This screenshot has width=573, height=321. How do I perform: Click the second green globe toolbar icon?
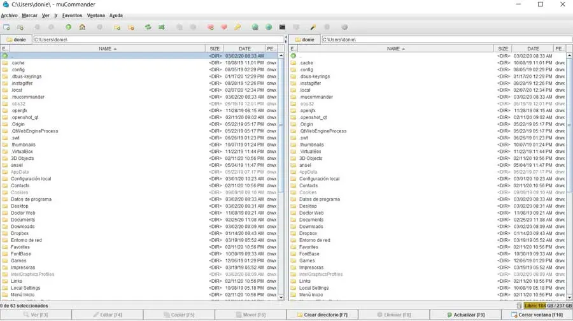pyautogui.click(x=269, y=27)
